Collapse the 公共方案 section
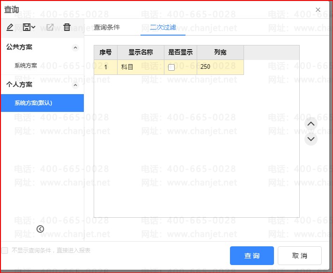The width and height of the screenshot is (333, 273). coord(75,47)
